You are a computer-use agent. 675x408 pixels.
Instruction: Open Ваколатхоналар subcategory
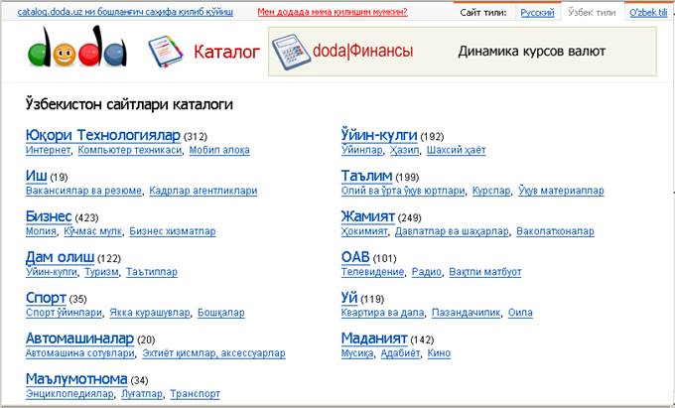[x=555, y=231]
